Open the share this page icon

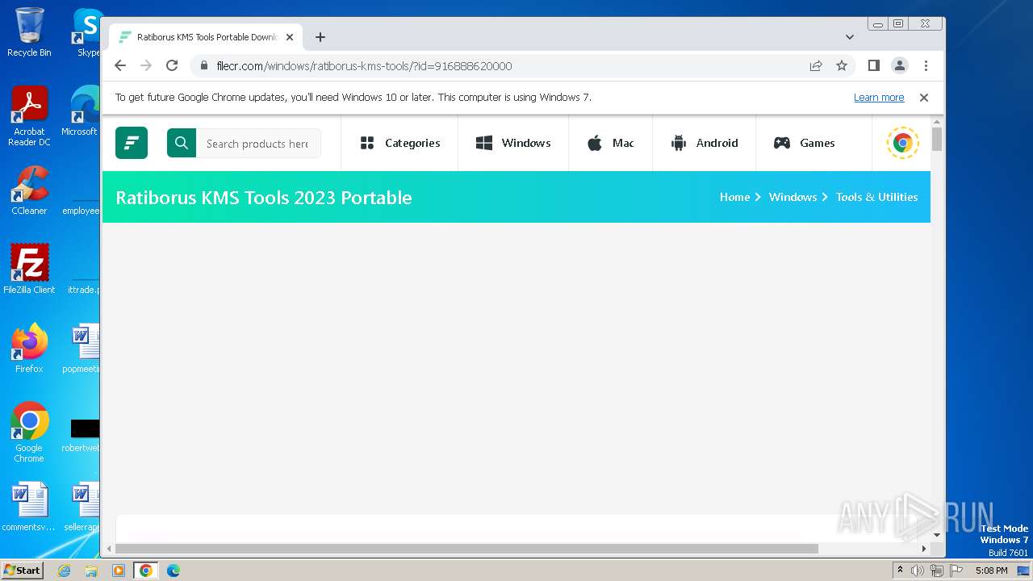(x=816, y=66)
